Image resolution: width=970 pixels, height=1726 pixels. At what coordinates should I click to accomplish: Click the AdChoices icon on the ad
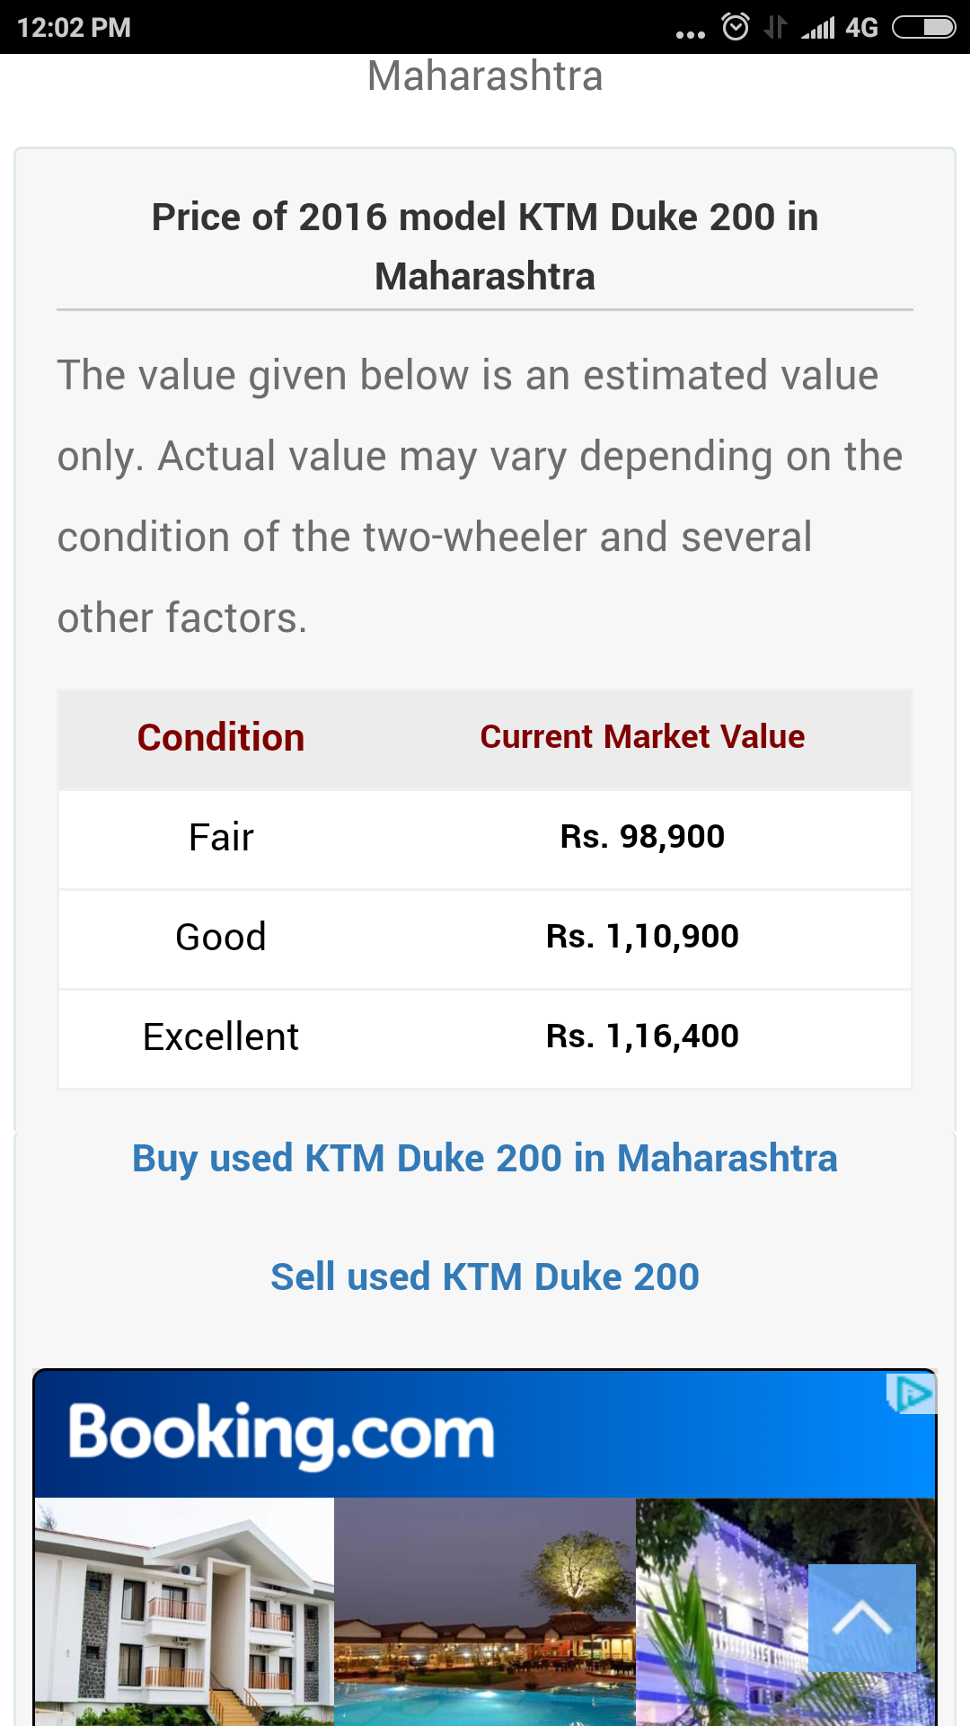pyautogui.click(x=913, y=1394)
